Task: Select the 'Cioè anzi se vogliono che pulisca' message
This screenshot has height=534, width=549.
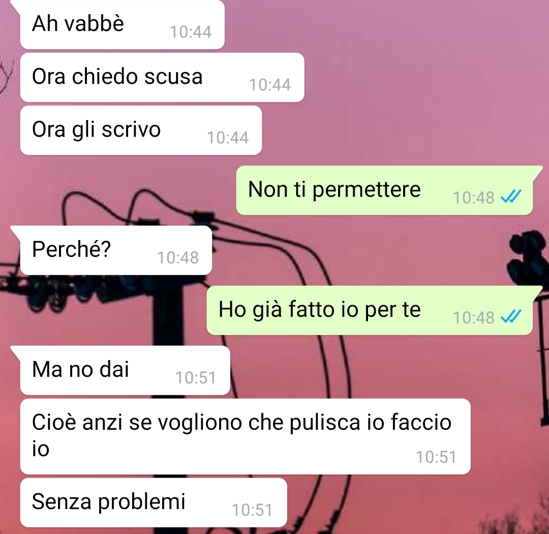Action: (245, 436)
